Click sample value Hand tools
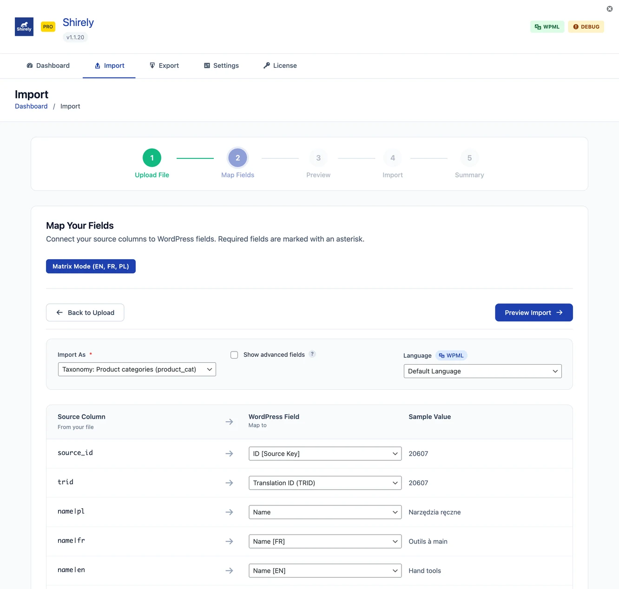Image resolution: width=619 pixels, height=589 pixels. (425, 571)
